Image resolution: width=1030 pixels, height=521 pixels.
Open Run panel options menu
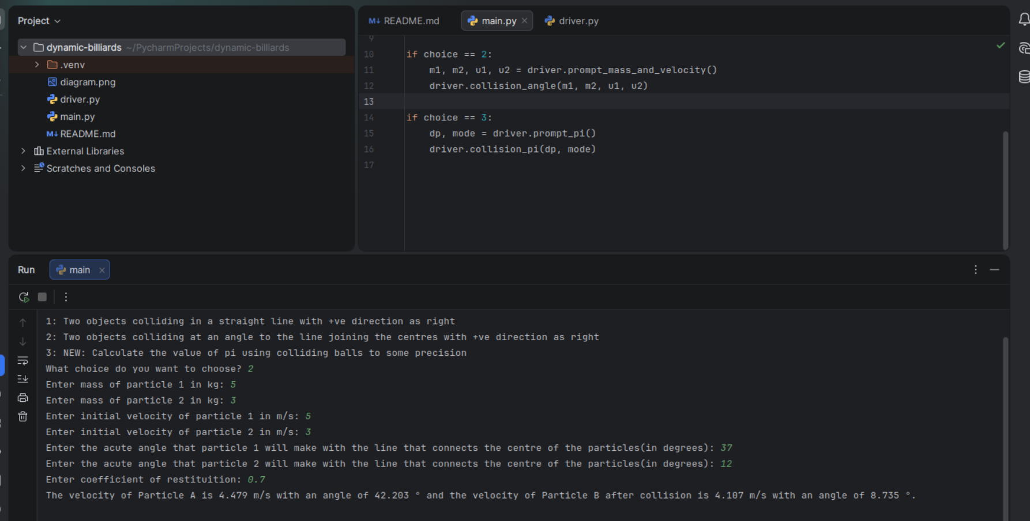click(x=975, y=269)
